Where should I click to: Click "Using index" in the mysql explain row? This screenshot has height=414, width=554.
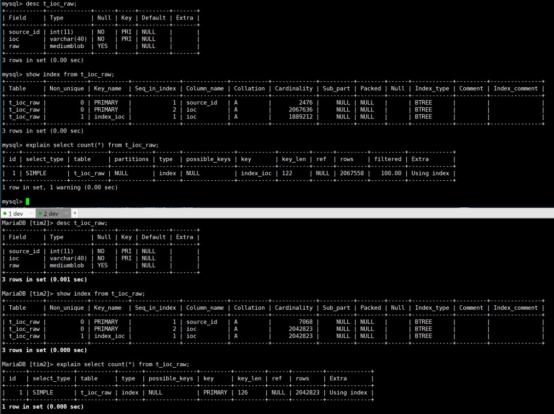430,173
